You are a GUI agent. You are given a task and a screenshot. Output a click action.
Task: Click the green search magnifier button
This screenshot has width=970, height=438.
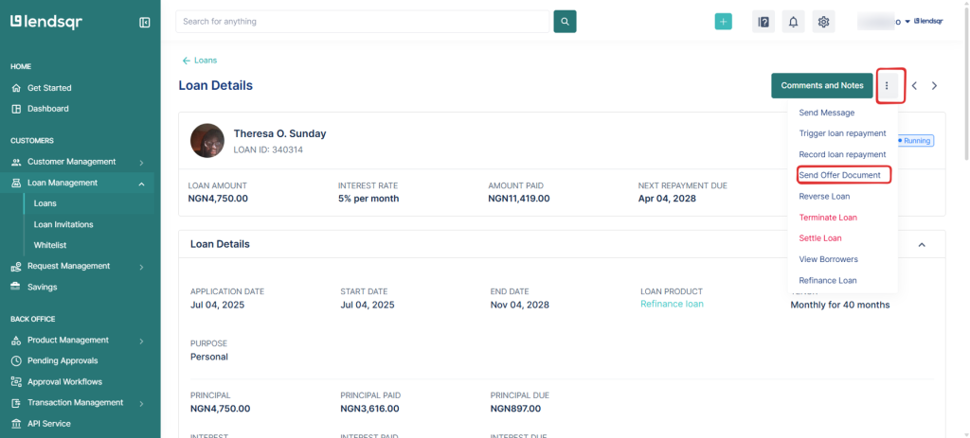(x=565, y=22)
